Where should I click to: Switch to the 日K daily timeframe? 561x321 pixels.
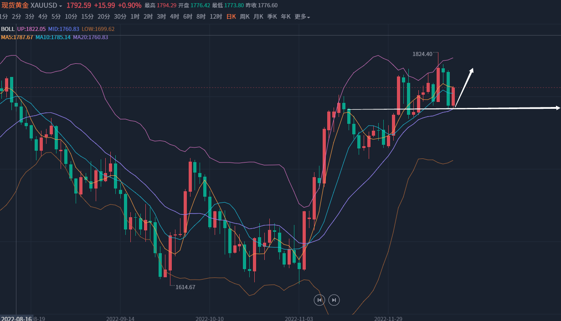231,17
